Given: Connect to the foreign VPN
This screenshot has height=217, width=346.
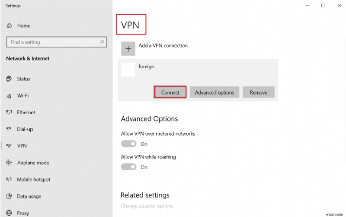Looking at the screenshot, I should [x=170, y=93].
